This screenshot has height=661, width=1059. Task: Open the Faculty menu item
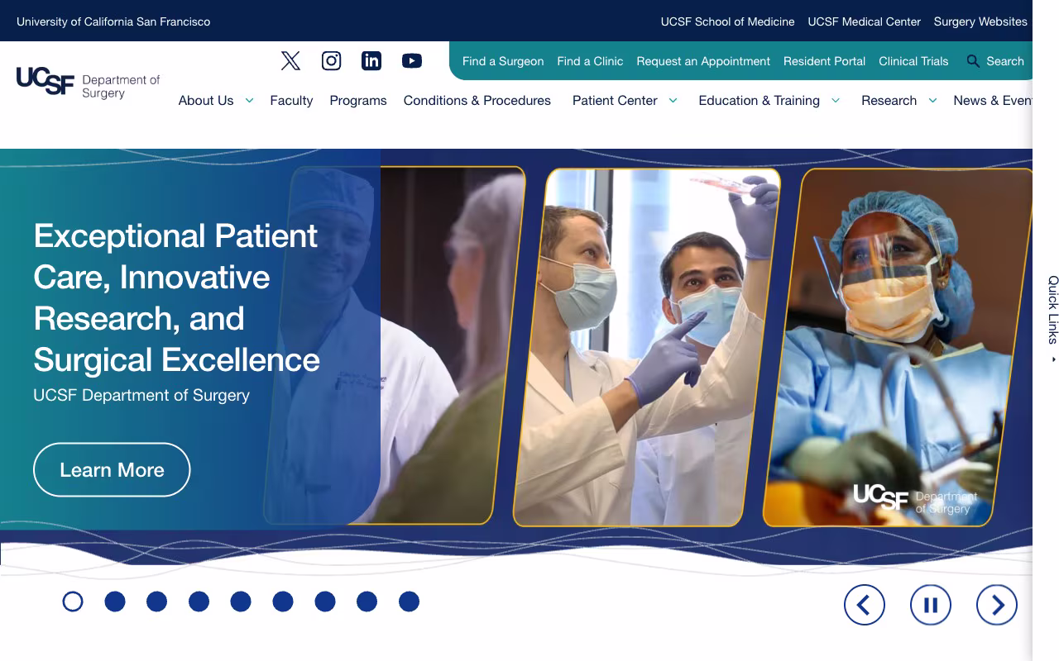(291, 101)
